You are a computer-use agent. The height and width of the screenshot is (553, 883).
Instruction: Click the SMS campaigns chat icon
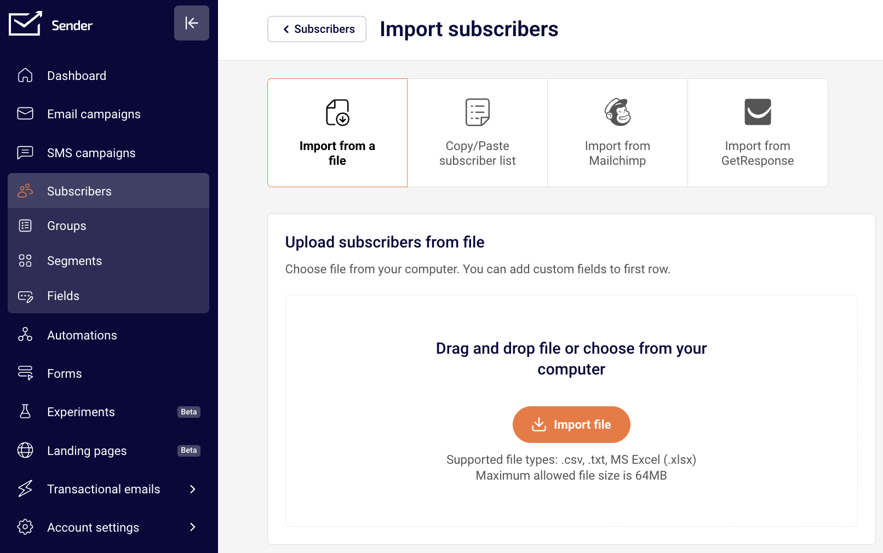click(25, 152)
